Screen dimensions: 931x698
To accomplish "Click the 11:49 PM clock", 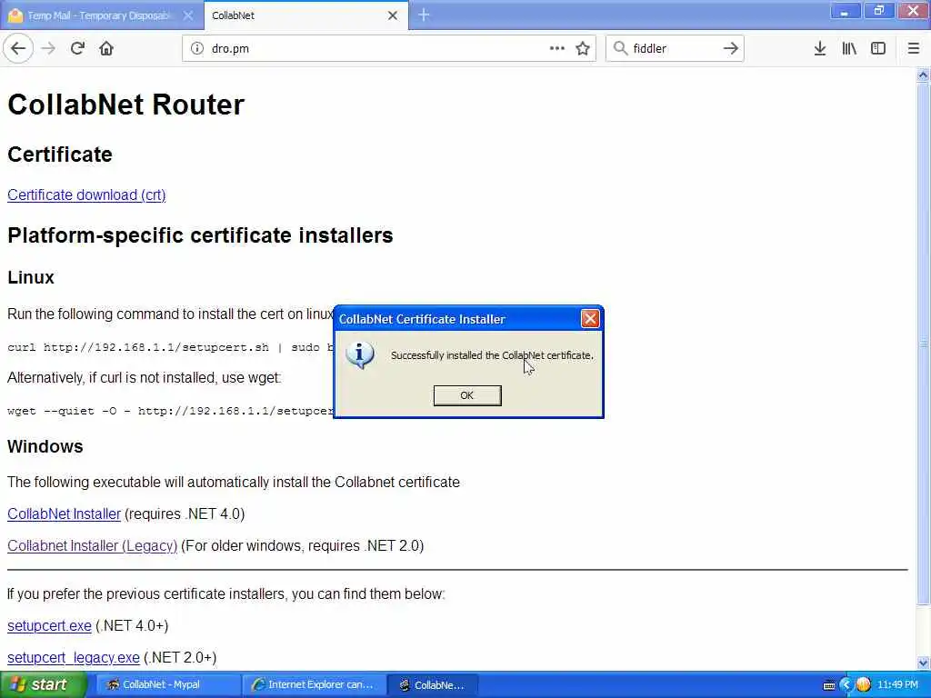I will (x=898, y=684).
